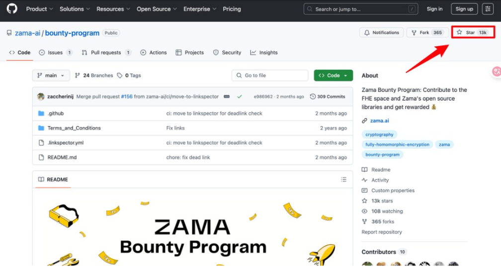View the 365 forks link
The image size is (501, 269).
pyautogui.click(x=378, y=221)
